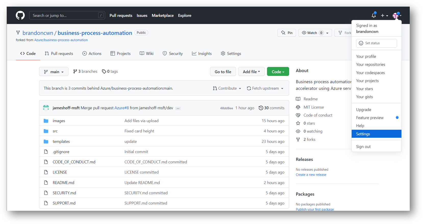The height and width of the screenshot is (224, 423).
Task: Select Your profile in the user menu
Action: pyautogui.click(x=376, y=57)
